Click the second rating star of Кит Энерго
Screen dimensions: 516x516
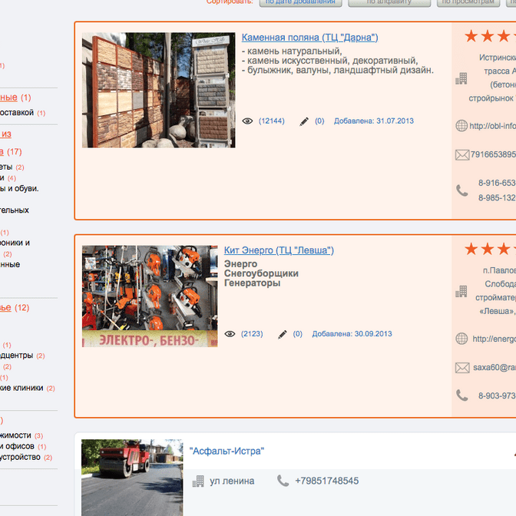(x=488, y=249)
